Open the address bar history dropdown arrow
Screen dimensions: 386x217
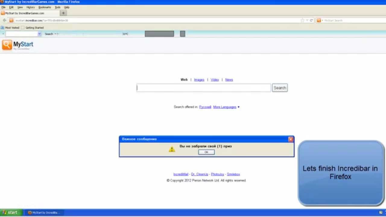pyautogui.click(x=307, y=20)
